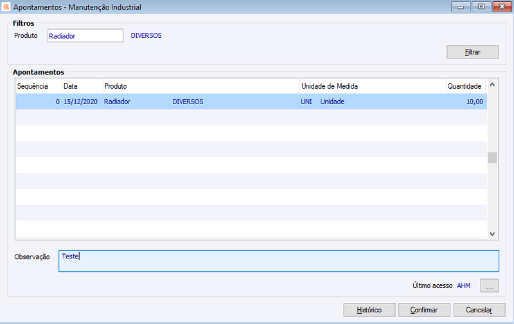Click DIVERSOS in the grid row
The width and height of the screenshot is (514, 324).
click(188, 102)
